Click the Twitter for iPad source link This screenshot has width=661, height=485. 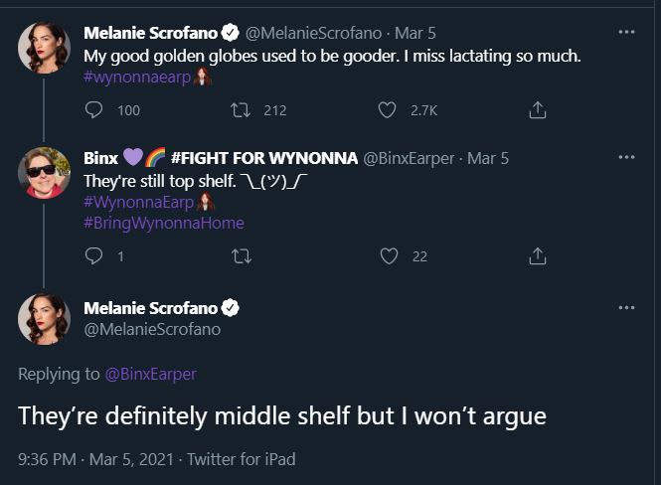(241, 459)
